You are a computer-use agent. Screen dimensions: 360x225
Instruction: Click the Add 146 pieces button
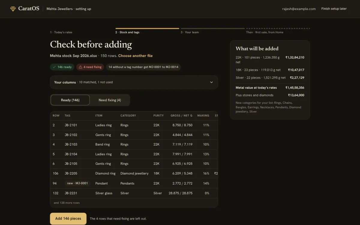pos(68,219)
